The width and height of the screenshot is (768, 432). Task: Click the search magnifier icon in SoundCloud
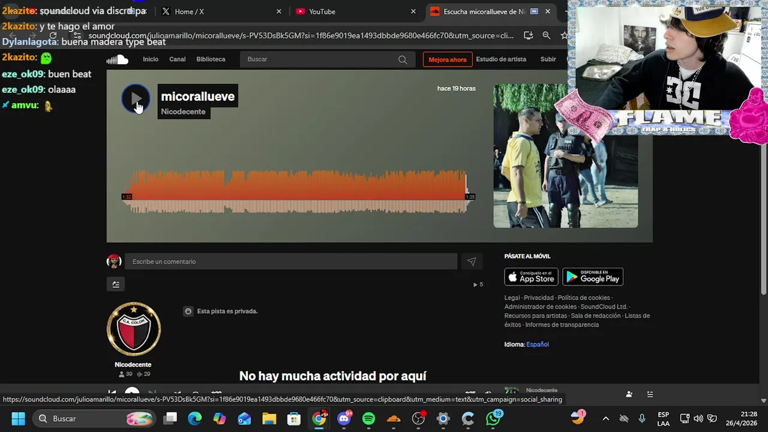click(x=403, y=59)
